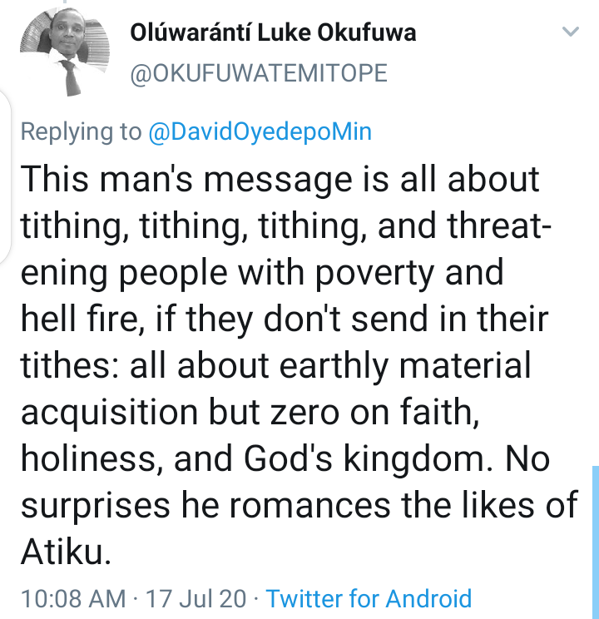The image size is (599, 619).
Task: Click the rounded white panel edge at left
Action: (5, 178)
